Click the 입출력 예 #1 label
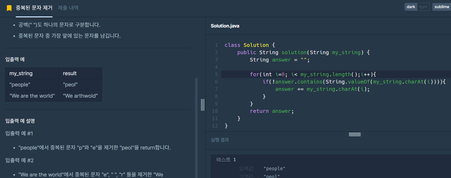 pos(19,133)
